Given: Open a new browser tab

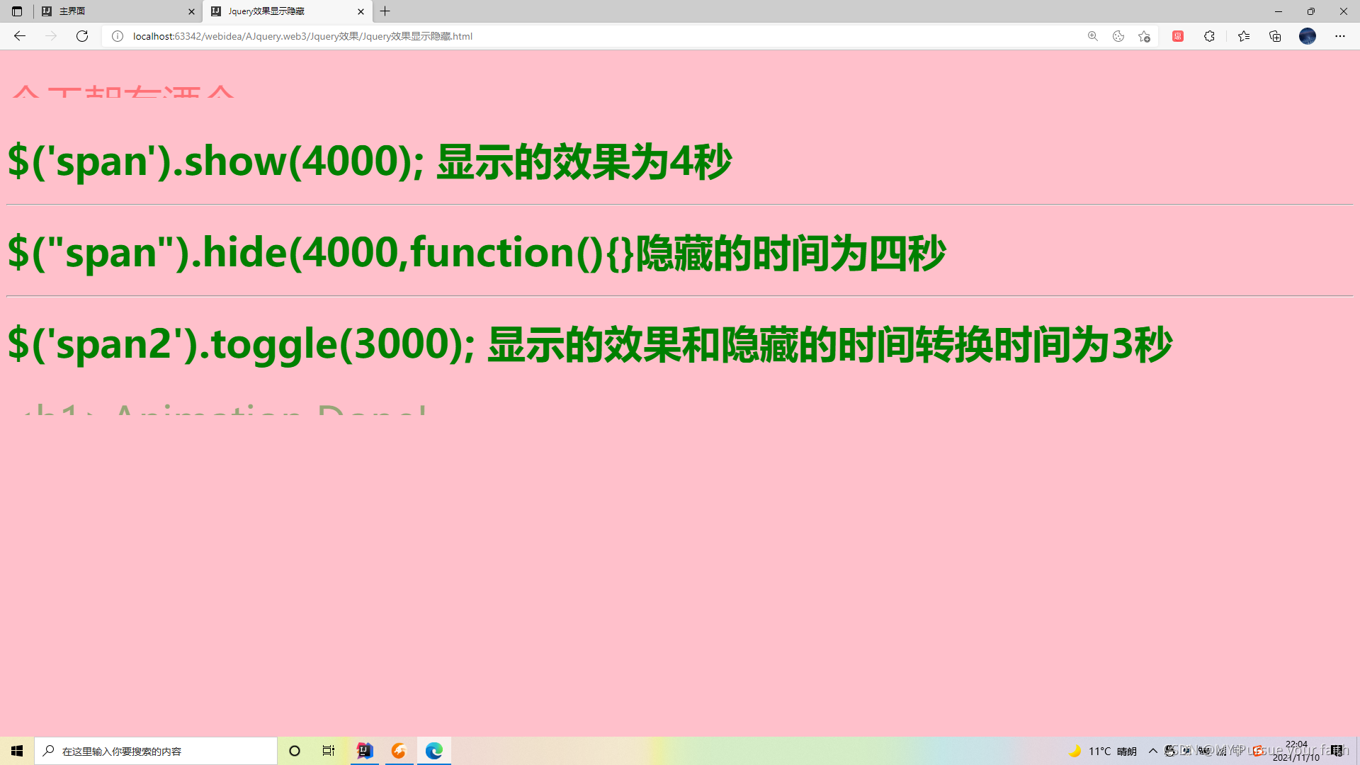Looking at the screenshot, I should 385,11.
